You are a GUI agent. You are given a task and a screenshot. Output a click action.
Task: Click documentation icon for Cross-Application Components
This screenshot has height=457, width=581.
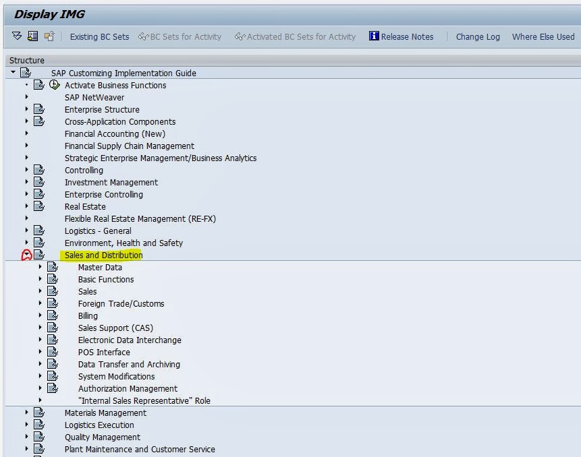pos(39,121)
